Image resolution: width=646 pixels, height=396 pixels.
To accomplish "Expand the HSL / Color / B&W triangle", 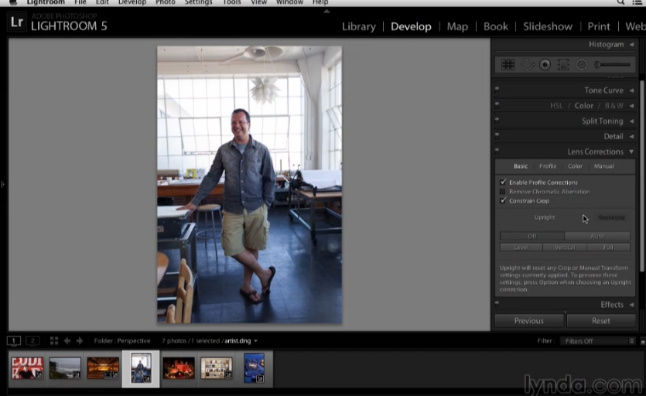I will [x=631, y=105].
